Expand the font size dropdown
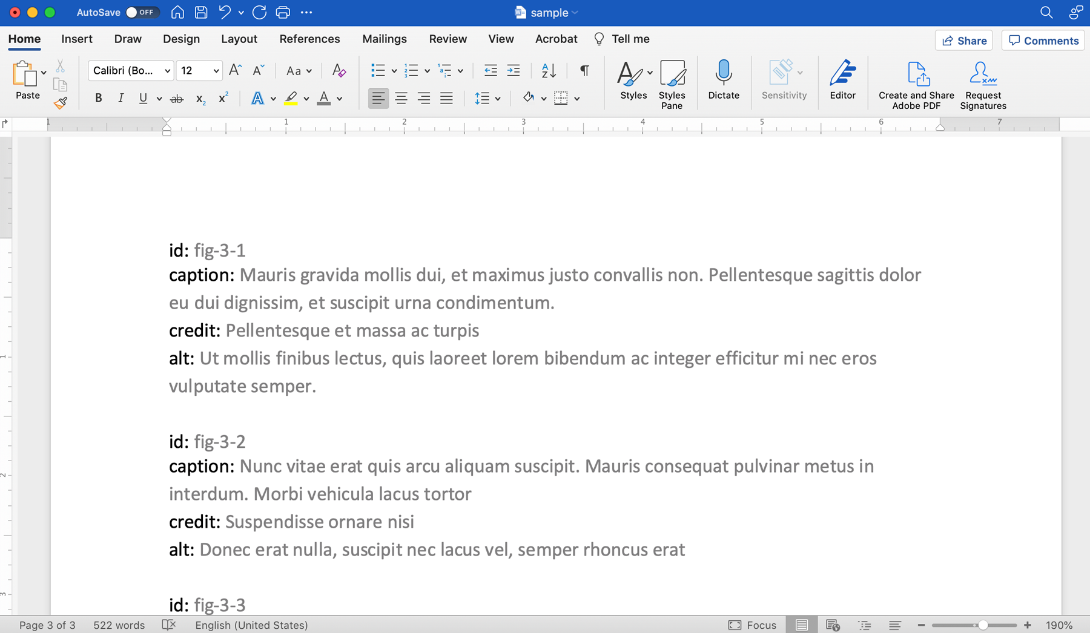This screenshot has height=633, width=1090. point(216,71)
